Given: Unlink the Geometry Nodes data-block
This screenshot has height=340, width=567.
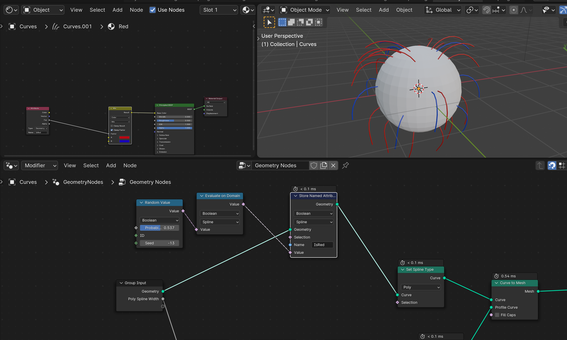Looking at the screenshot, I should [333, 165].
